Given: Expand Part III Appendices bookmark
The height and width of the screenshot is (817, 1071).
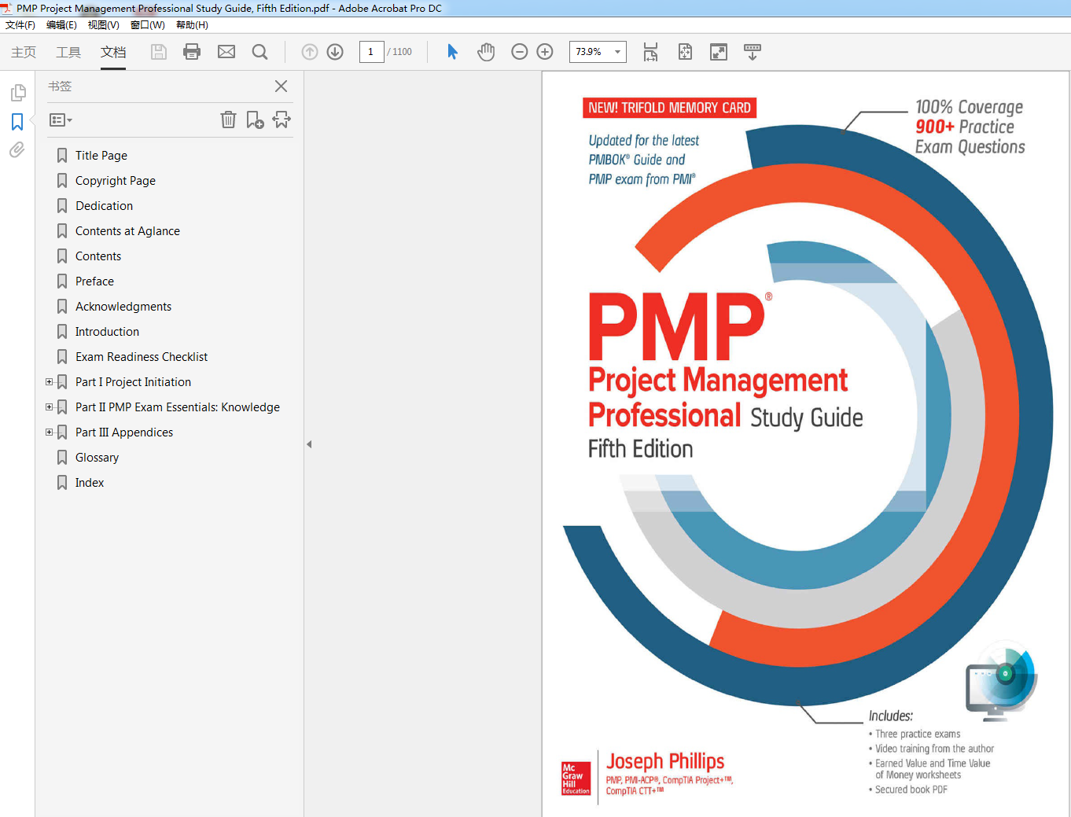Looking at the screenshot, I should click(x=50, y=432).
